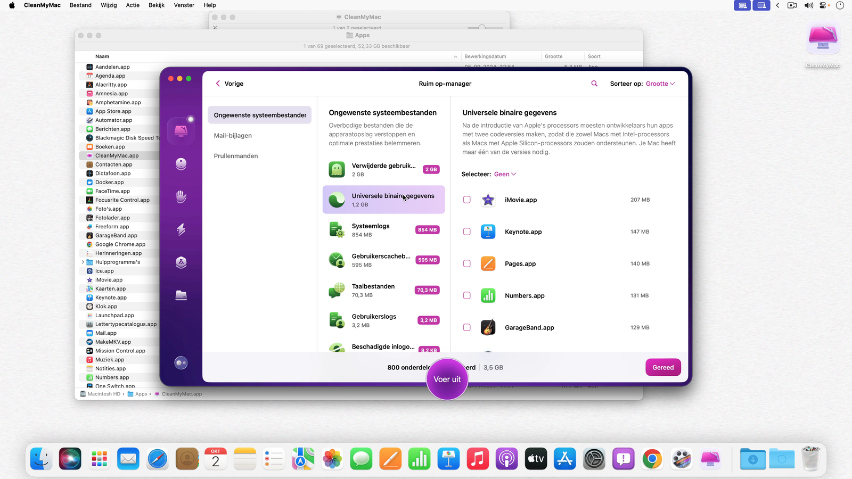Click the Numbers.app icon in the list
The width and height of the screenshot is (852, 479).
(x=488, y=296)
